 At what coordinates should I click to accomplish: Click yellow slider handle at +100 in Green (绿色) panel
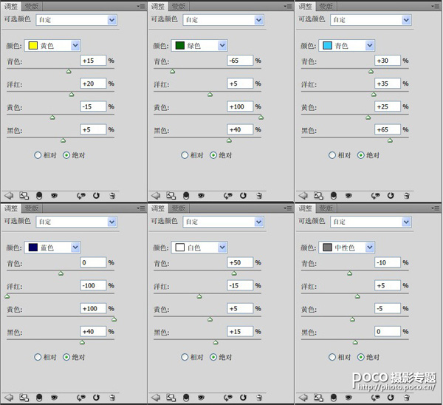[x=261, y=118]
